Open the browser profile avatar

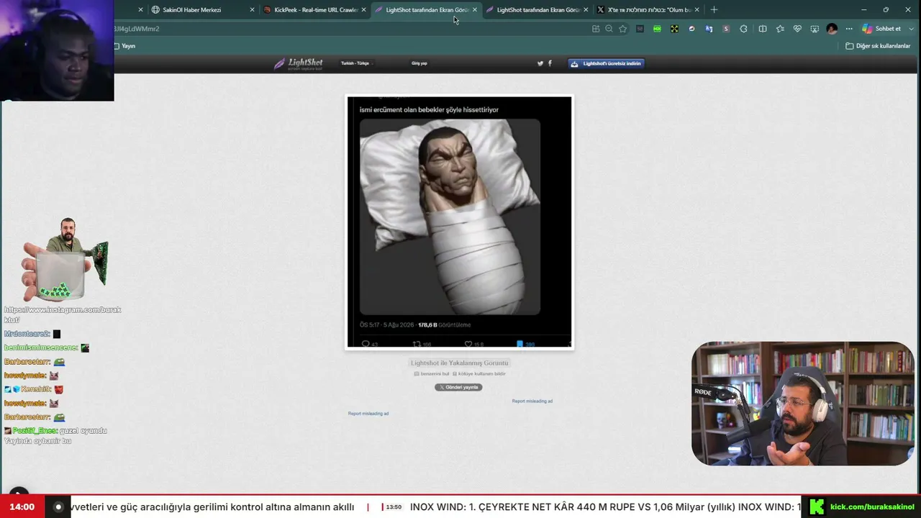click(832, 29)
